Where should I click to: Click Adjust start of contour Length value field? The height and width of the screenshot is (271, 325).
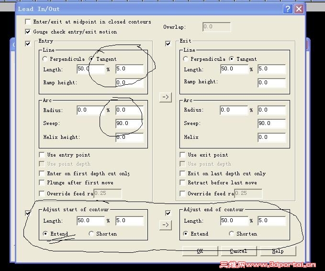point(130,221)
